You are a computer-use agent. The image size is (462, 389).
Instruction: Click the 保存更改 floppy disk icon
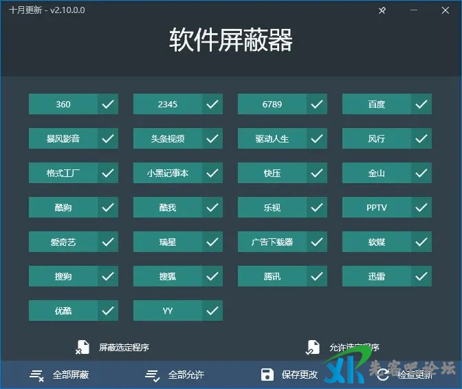point(267,375)
